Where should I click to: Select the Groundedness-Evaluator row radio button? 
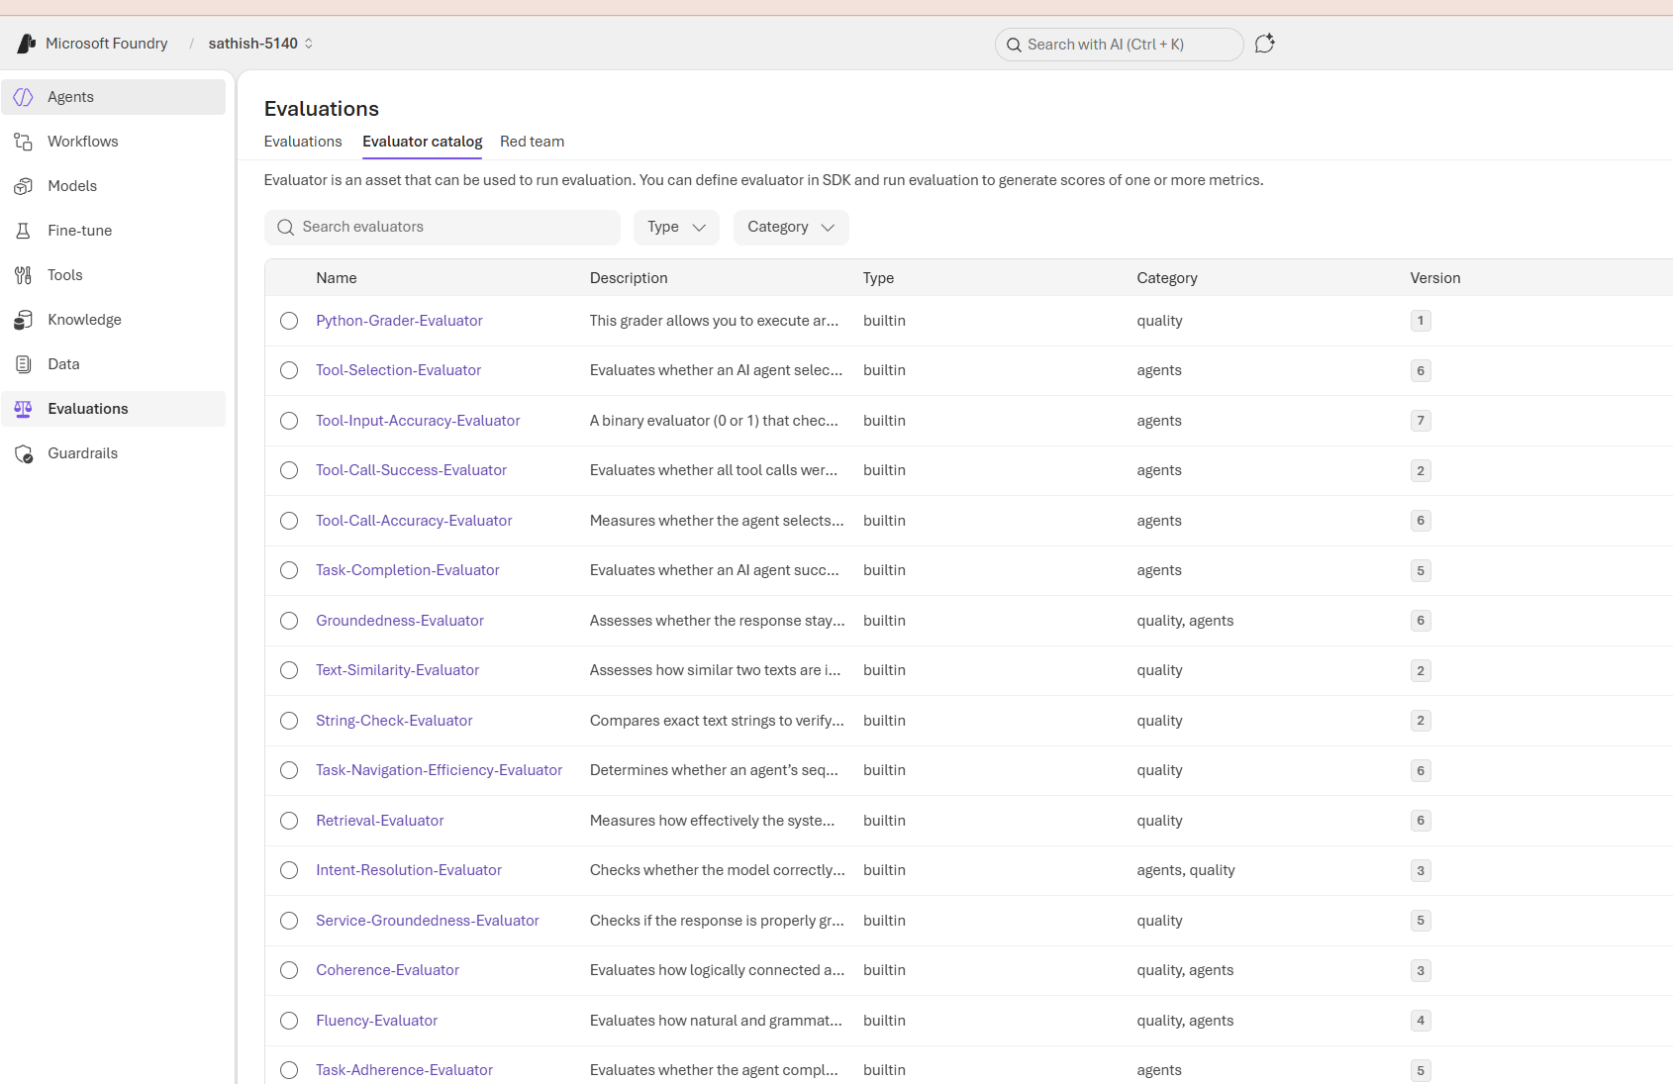click(x=289, y=621)
